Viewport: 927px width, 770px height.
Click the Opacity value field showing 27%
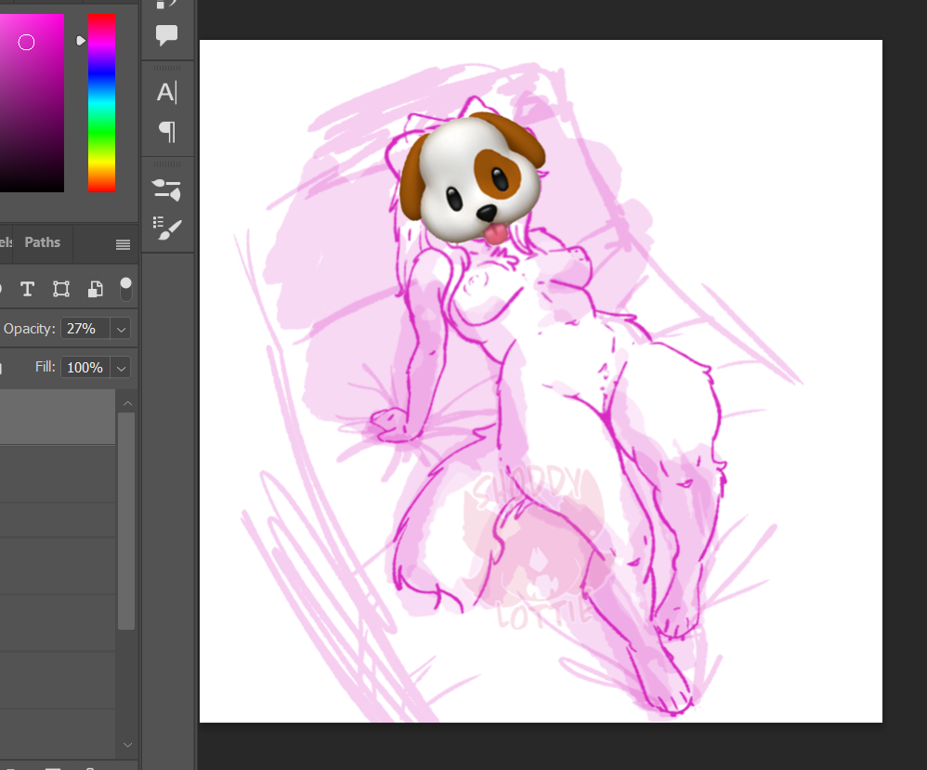[x=84, y=329]
